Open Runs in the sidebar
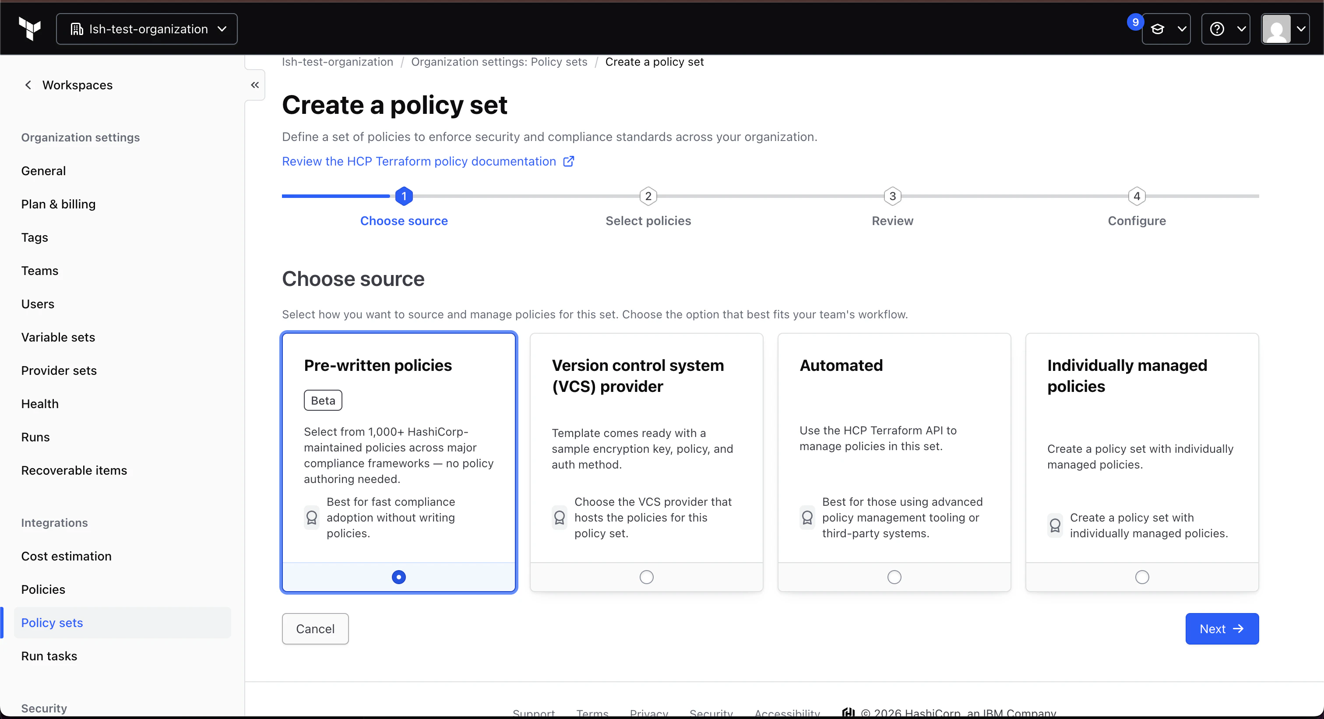The height and width of the screenshot is (719, 1324). click(x=35, y=437)
